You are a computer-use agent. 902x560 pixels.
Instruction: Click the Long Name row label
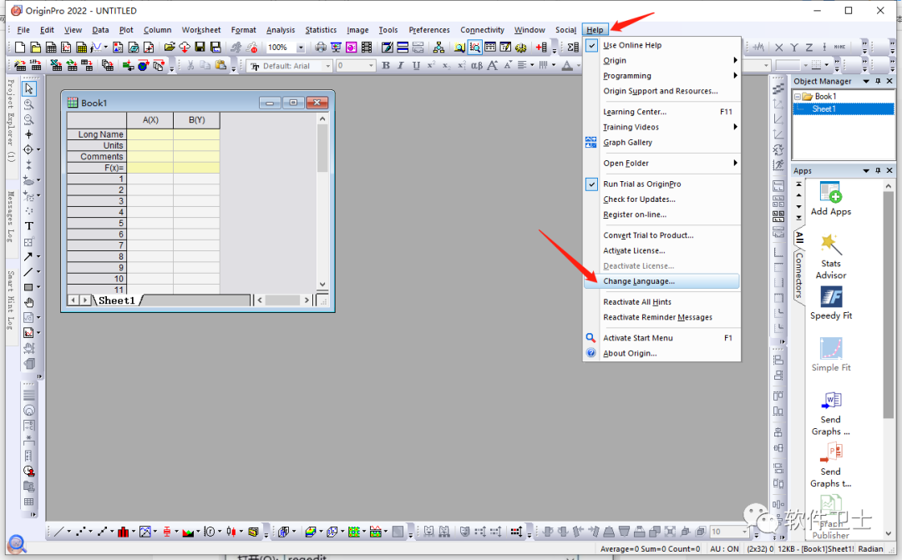tap(97, 134)
